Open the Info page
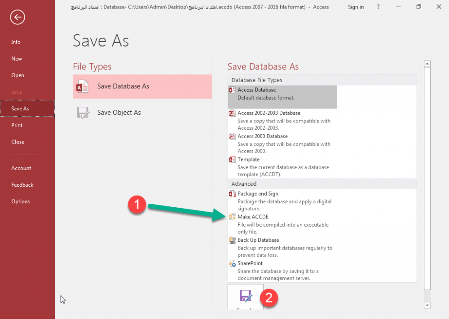This screenshot has height=319, width=449. (x=27, y=42)
